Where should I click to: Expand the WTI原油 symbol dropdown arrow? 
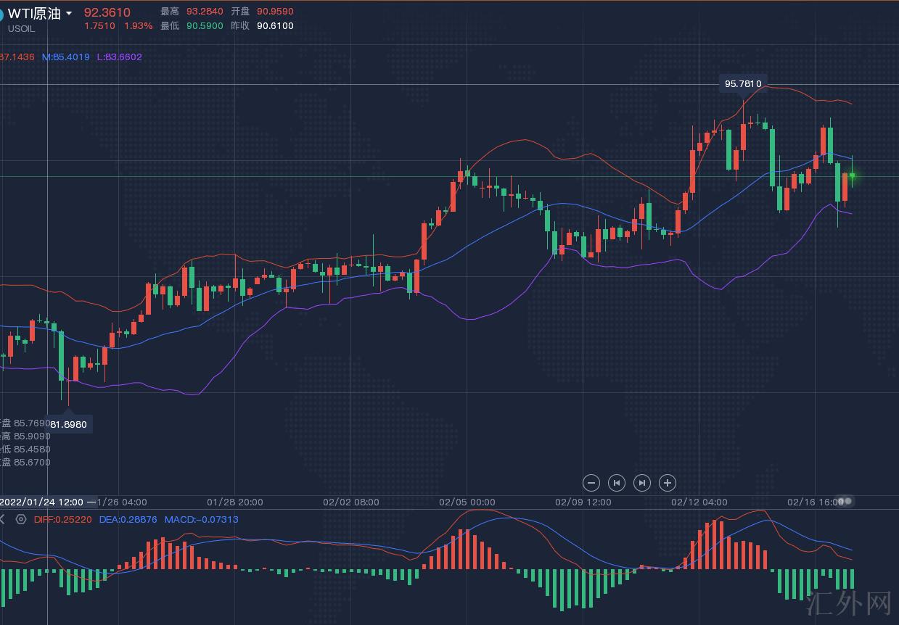[69, 14]
